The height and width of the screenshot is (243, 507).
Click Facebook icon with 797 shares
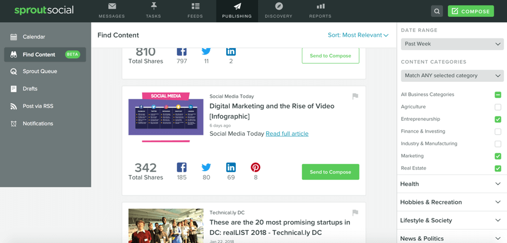tap(182, 51)
